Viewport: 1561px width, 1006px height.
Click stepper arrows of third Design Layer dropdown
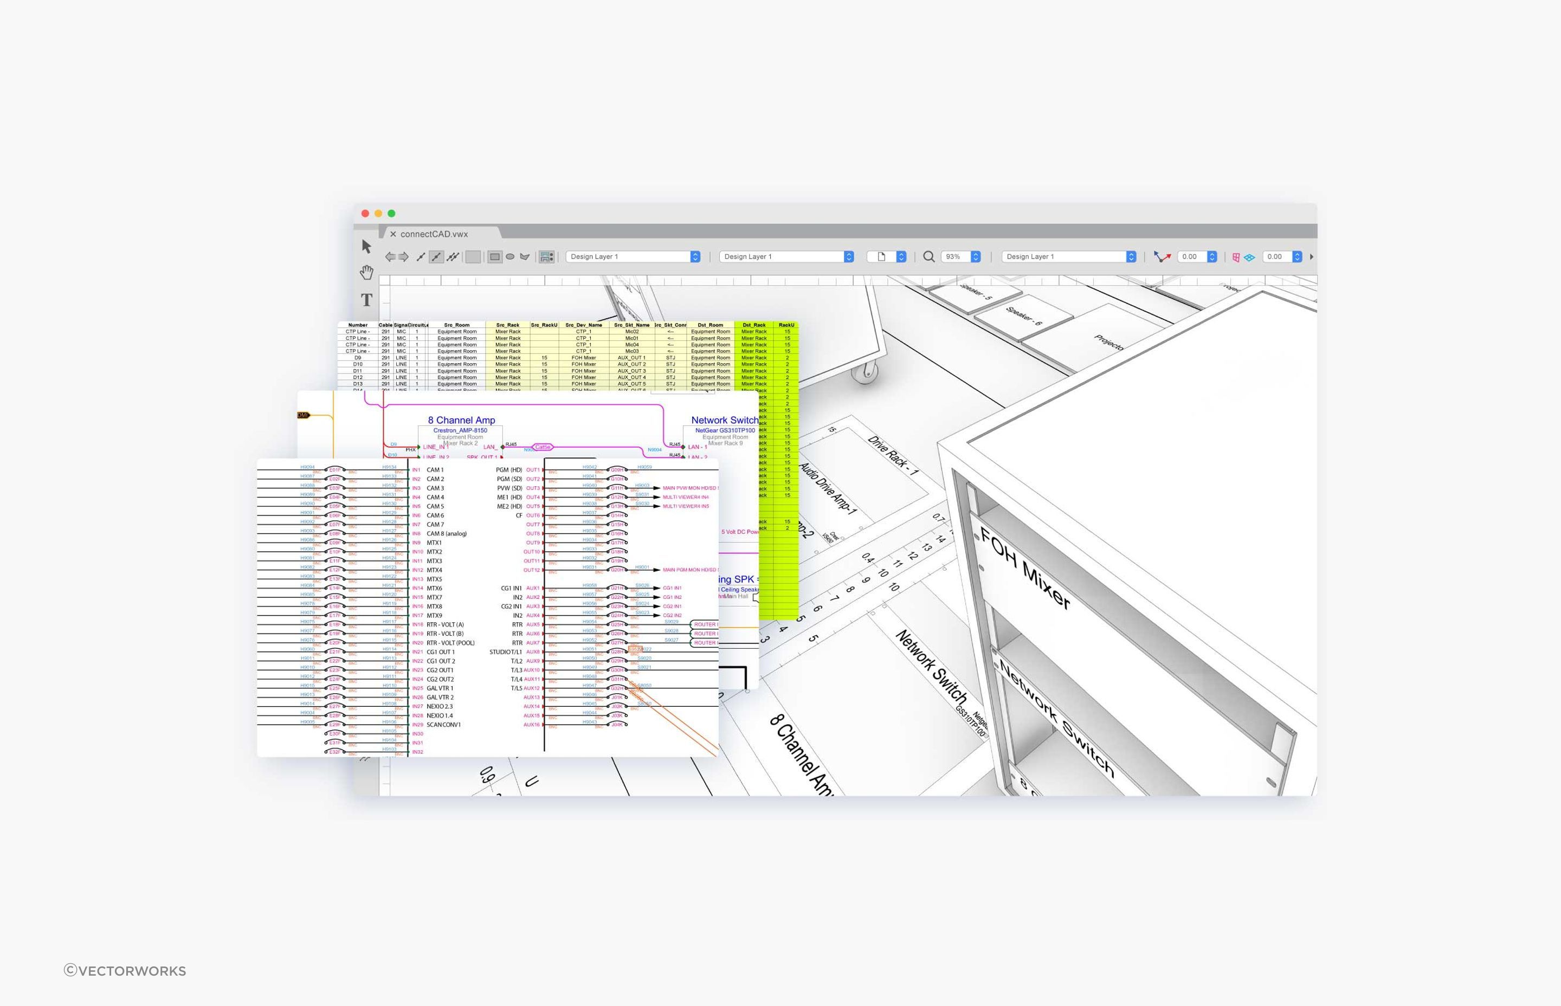pos(1131,257)
